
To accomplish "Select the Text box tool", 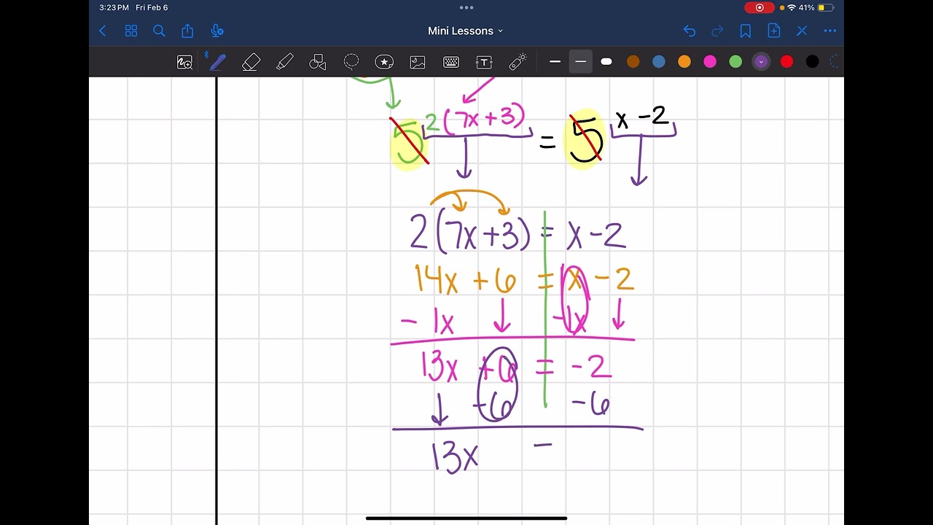I will coord(484,62).
